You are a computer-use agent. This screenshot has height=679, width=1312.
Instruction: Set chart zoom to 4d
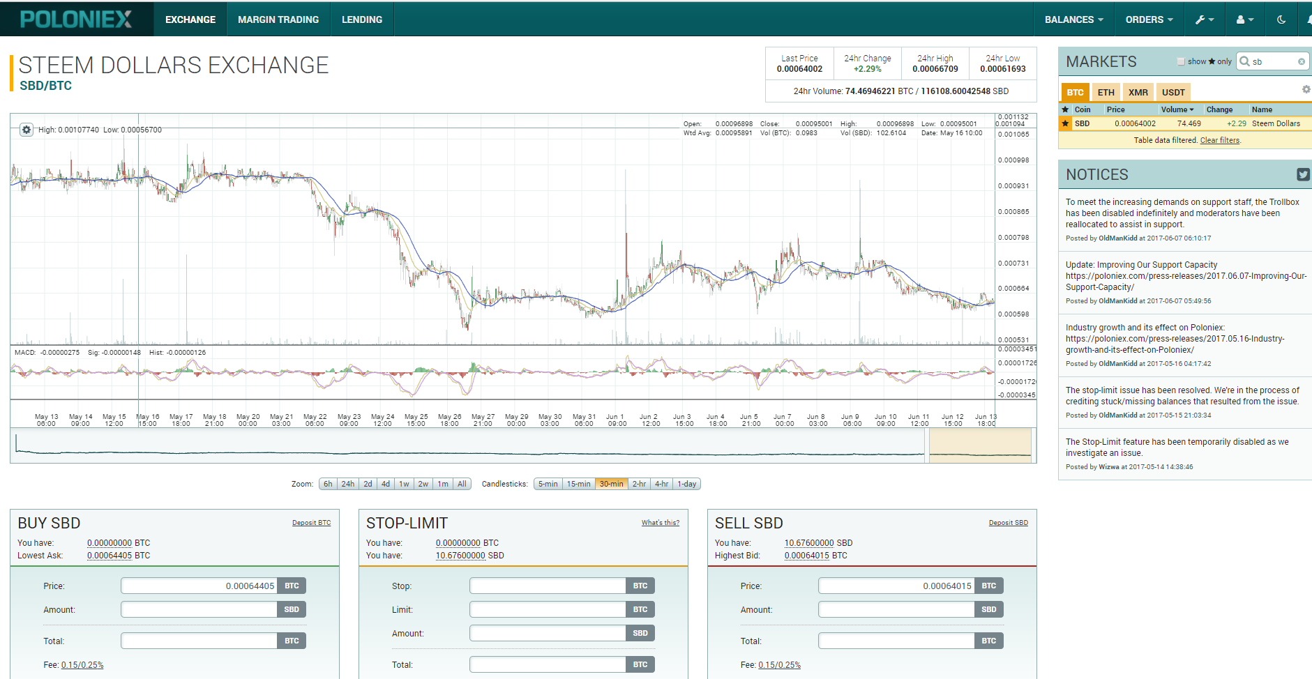click(386, 484)
